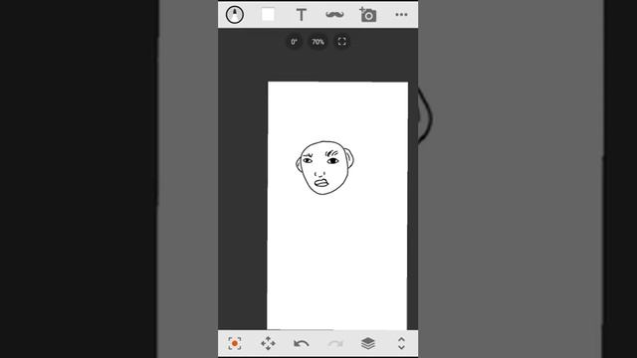637x358 pixels.
Task: Toggle the orange-dot focus capture icon
Action: 235,343
